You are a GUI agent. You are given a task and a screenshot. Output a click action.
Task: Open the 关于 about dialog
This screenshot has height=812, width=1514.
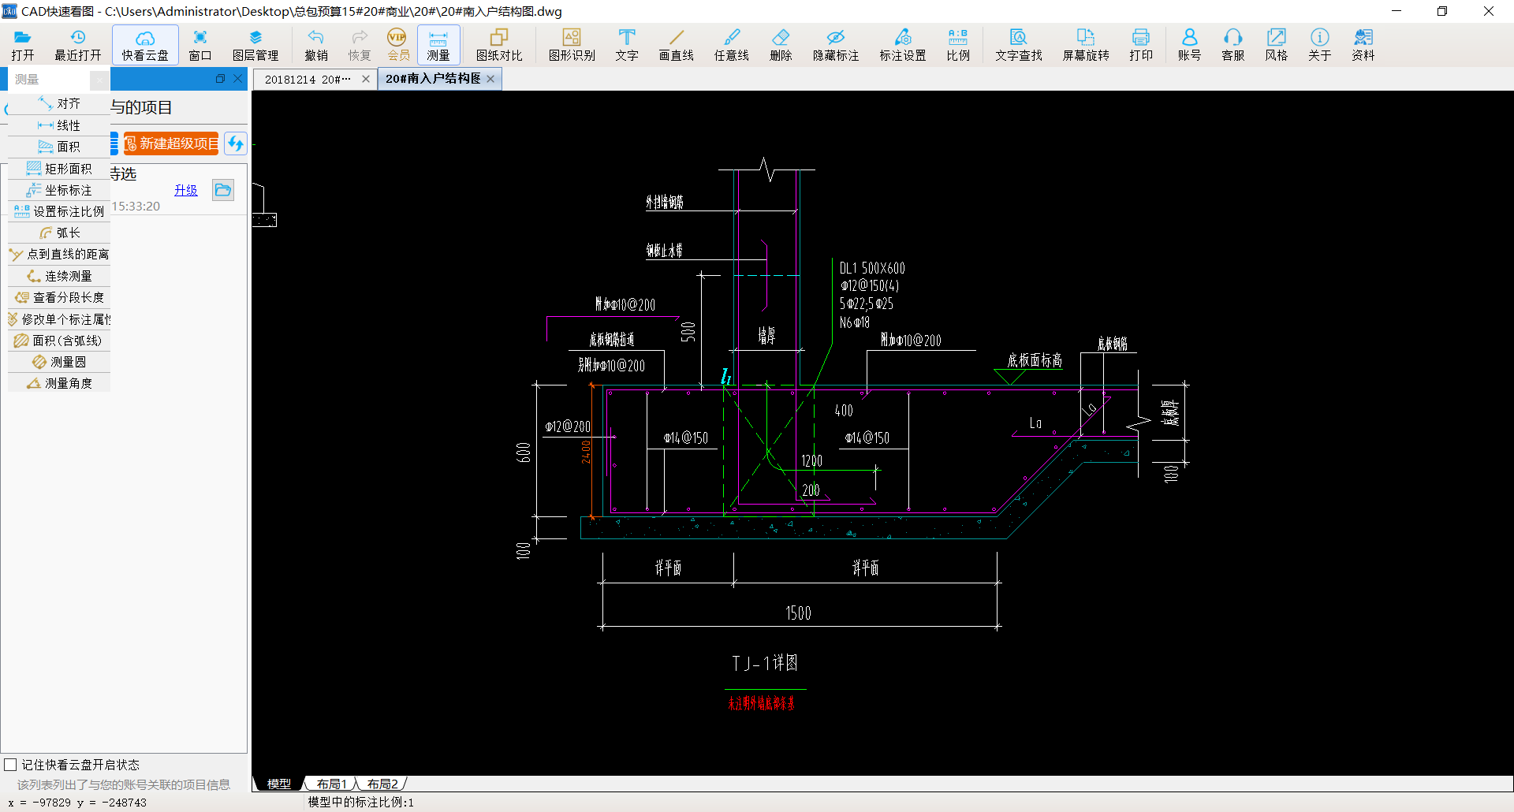tap(1319, 45)
